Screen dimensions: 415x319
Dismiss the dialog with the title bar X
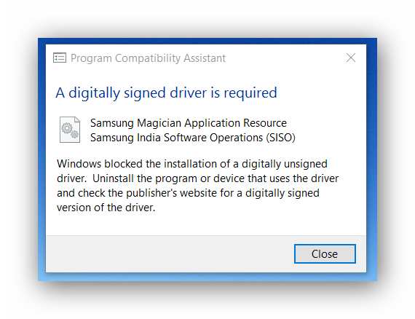tap(351, 58)
